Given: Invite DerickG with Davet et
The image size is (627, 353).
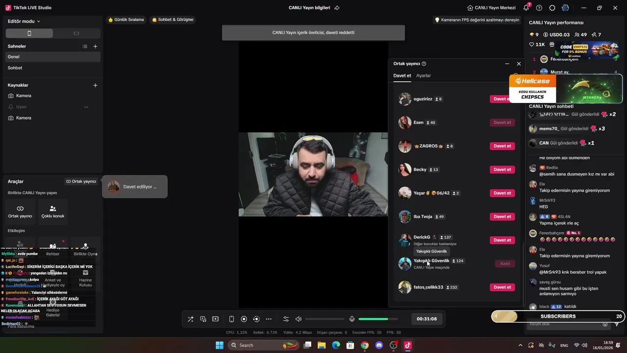Looking at the screenshot, I should [x=502, y=240].
